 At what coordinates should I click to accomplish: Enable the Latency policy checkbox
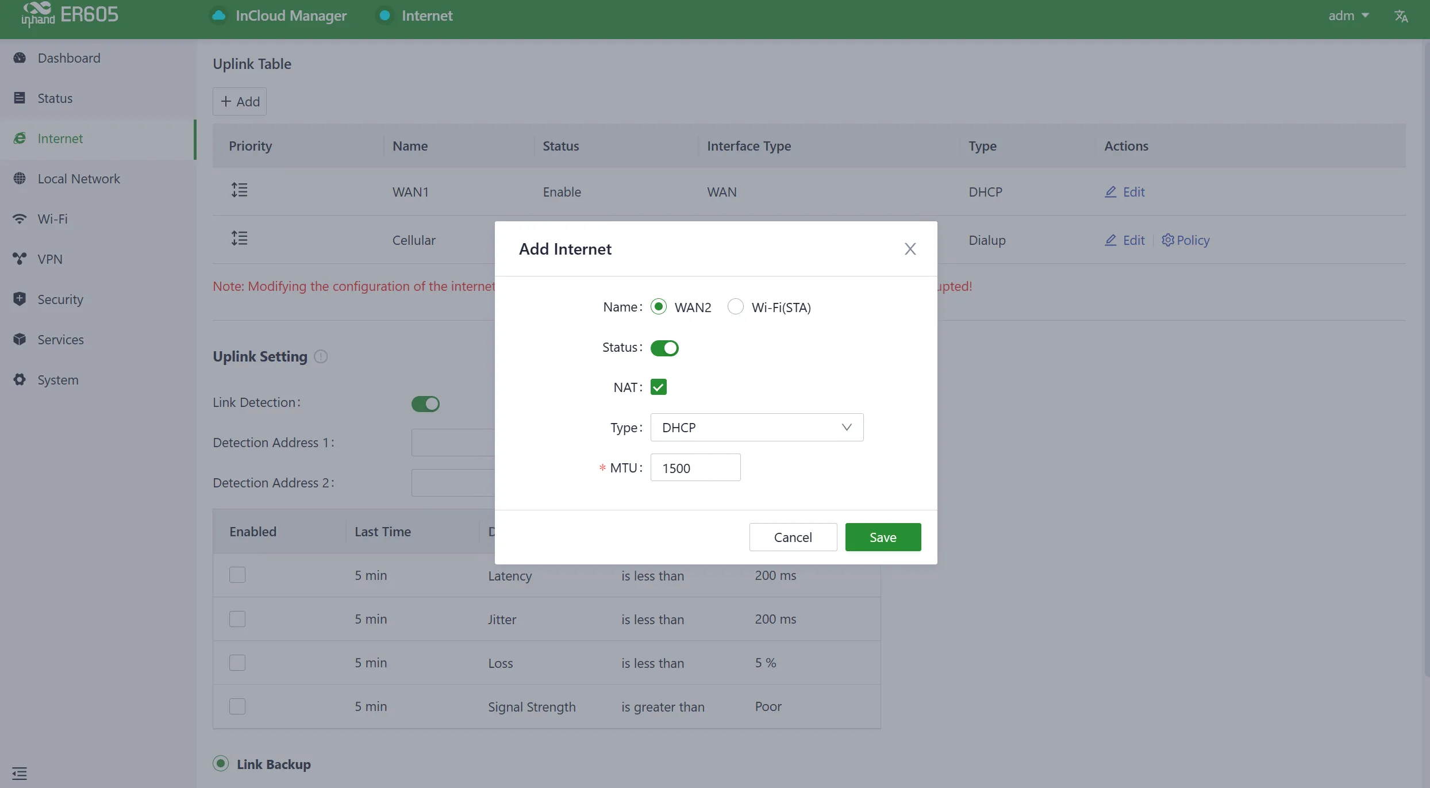point(237,575)
